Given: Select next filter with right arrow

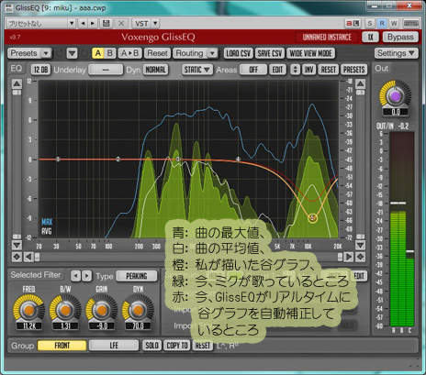Looking at the screenshot, I should point(87,276).
